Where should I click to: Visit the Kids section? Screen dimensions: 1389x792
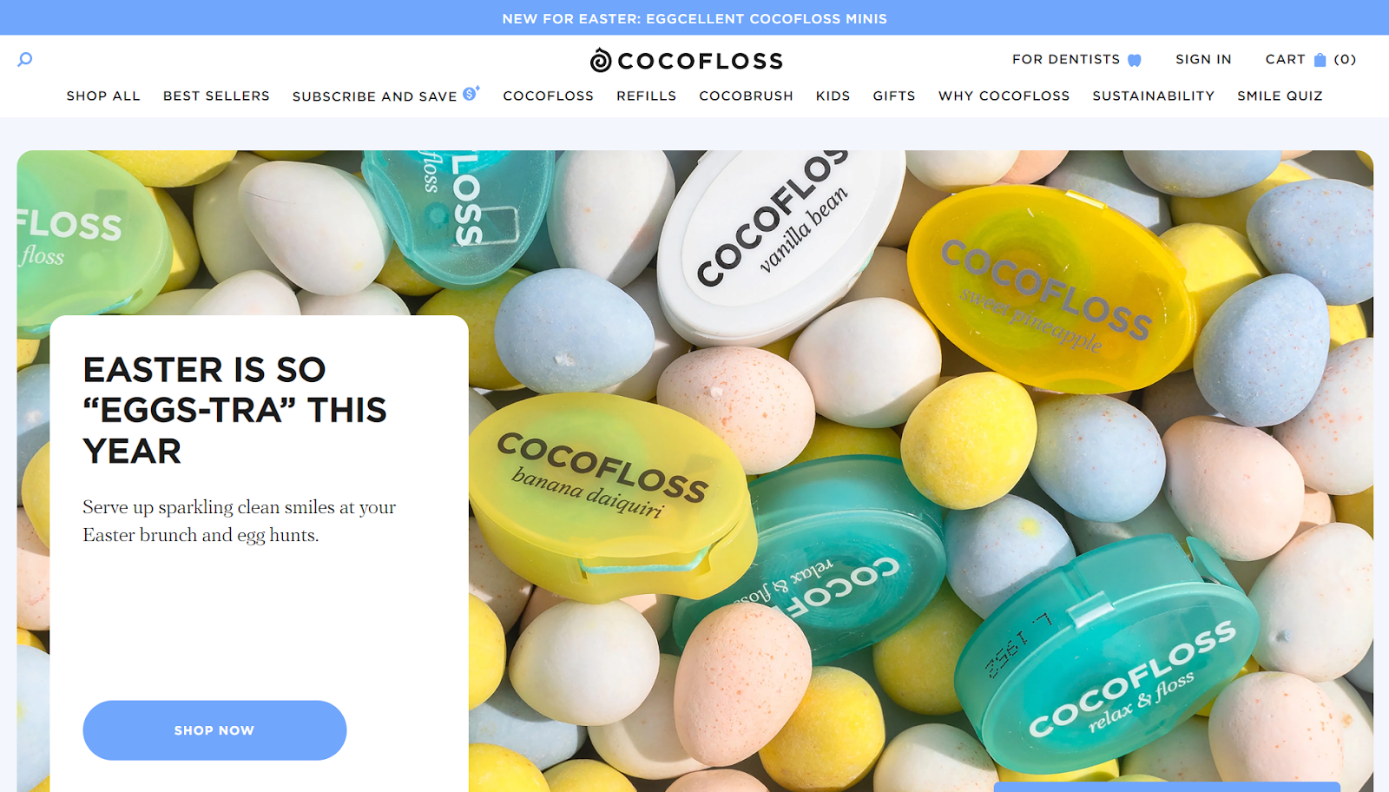[x=833, y=96]
